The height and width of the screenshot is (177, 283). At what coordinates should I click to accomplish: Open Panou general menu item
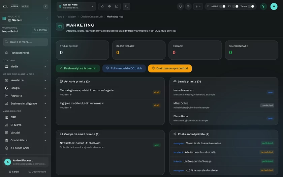(x=26, y=53)
